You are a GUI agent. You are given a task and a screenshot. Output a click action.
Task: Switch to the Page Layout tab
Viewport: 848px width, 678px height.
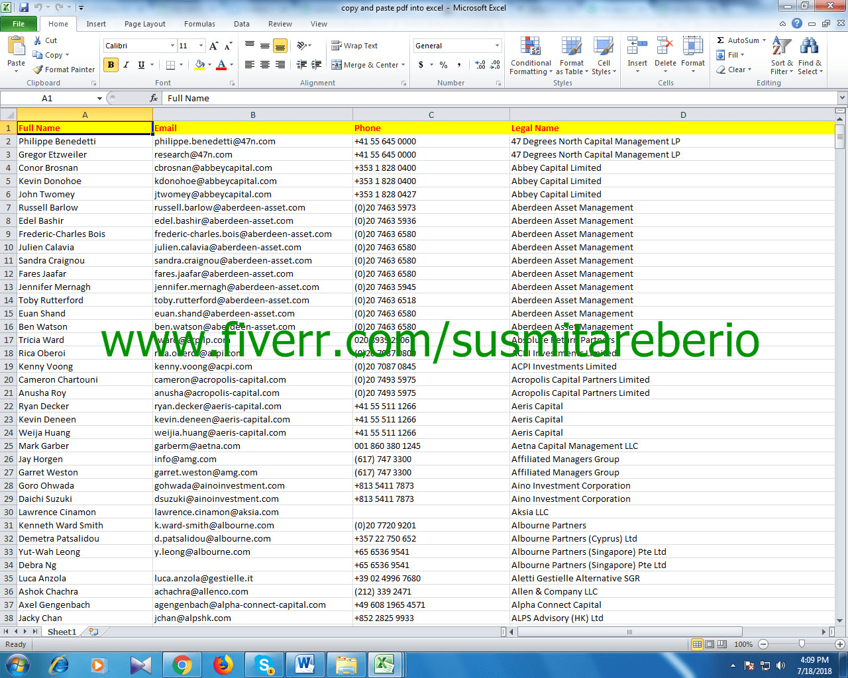[145, 24]
